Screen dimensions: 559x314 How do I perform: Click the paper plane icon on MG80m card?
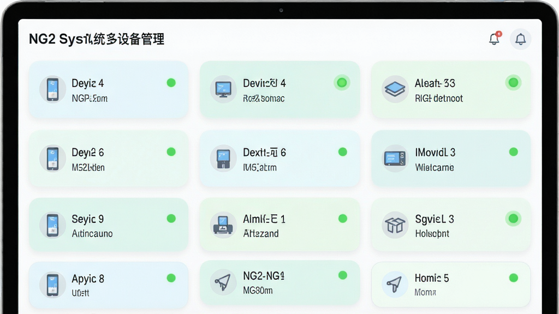pos(223,282)
